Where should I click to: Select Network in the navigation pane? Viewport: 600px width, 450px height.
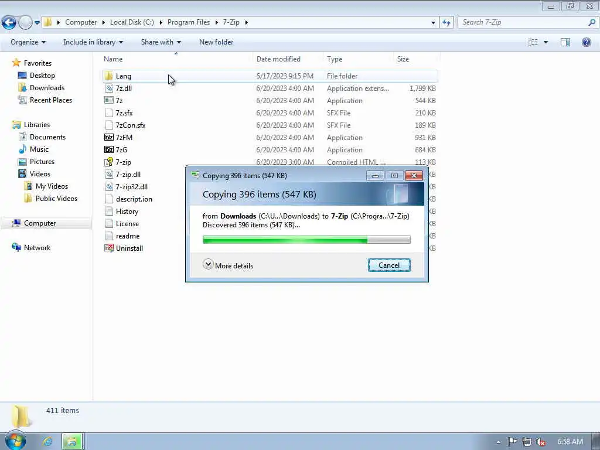[x=37, y=248]
